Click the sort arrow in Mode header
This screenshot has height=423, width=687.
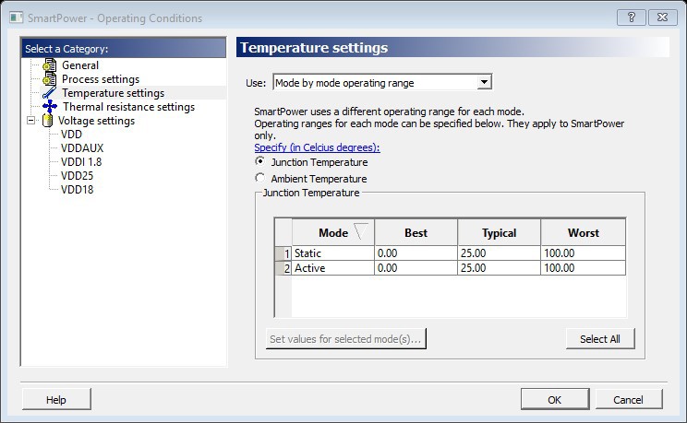(361, 232)
